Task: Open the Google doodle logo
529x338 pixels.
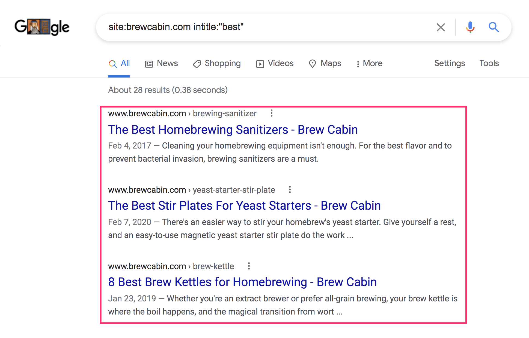Action: (x=42, y=27)
